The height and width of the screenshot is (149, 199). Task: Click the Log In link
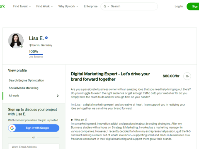point(179,6)
